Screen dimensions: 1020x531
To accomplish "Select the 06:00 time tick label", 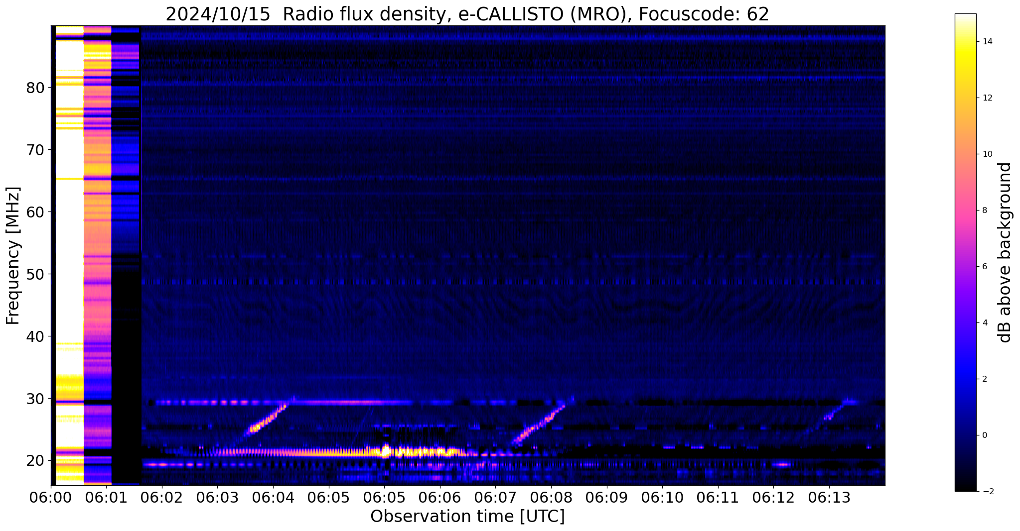I will point(50,497).
